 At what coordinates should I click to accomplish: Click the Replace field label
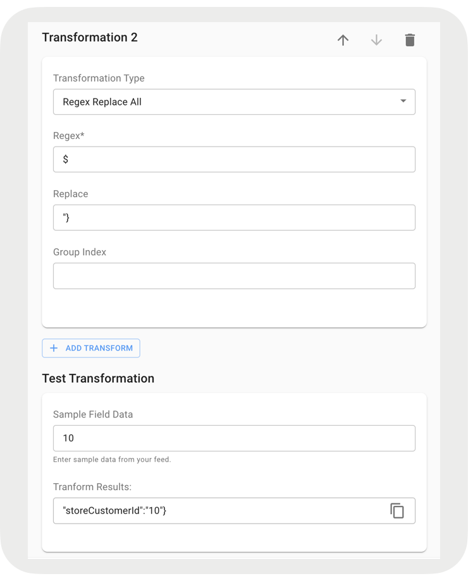pos(71,194)
